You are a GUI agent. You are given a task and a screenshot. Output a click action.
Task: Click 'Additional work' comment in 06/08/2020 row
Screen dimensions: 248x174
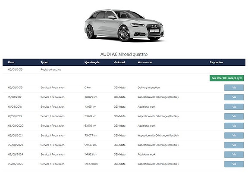coord(147,126)
